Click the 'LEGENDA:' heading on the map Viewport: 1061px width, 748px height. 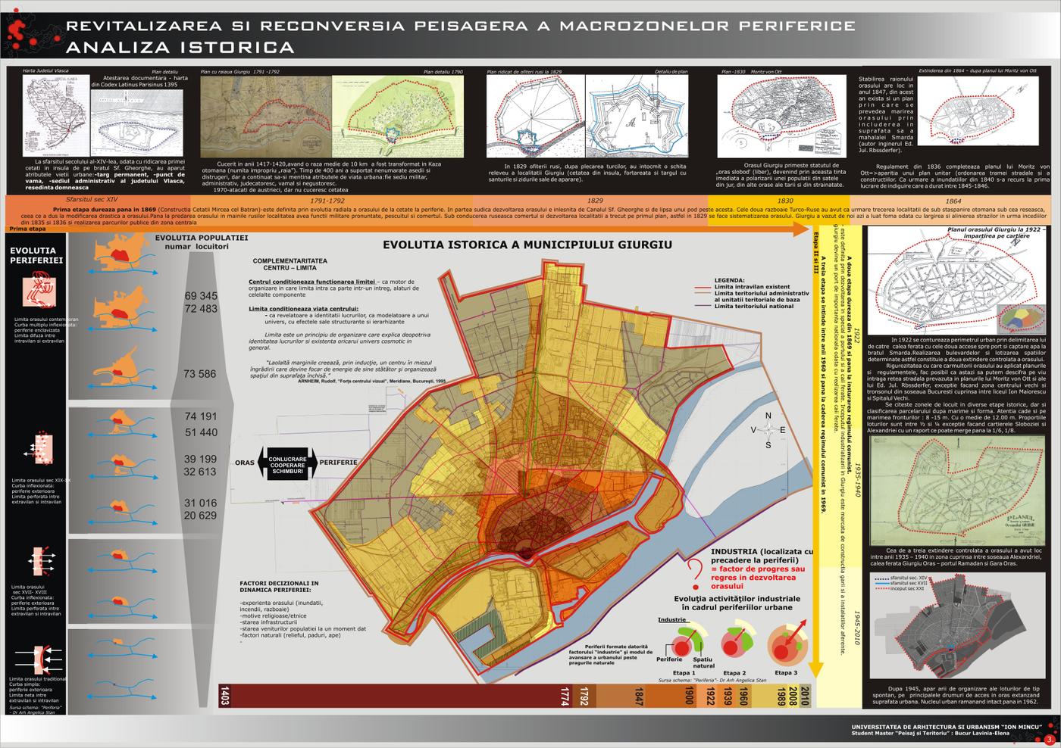click(x=729, y=279)
